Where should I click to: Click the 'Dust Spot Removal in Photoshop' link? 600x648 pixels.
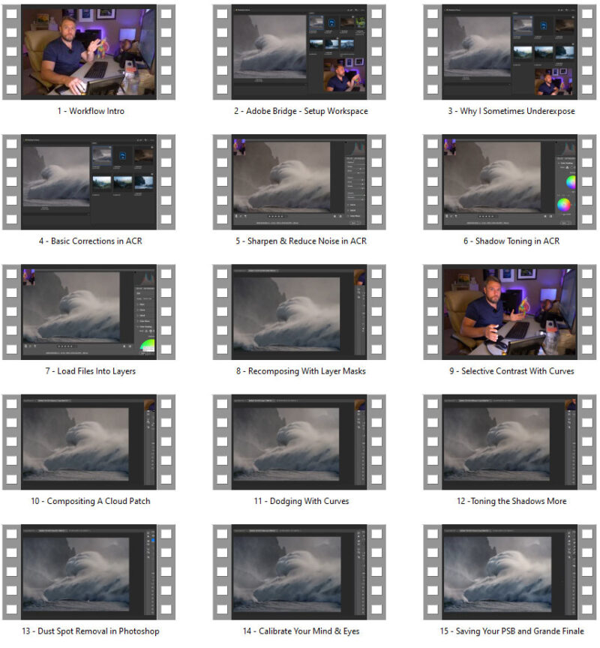[x=90, y=631]
